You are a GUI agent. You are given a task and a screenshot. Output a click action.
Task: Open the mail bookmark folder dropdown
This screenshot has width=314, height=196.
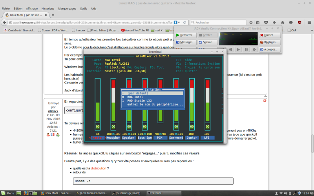pyautogui.click(x=157, y=31)
